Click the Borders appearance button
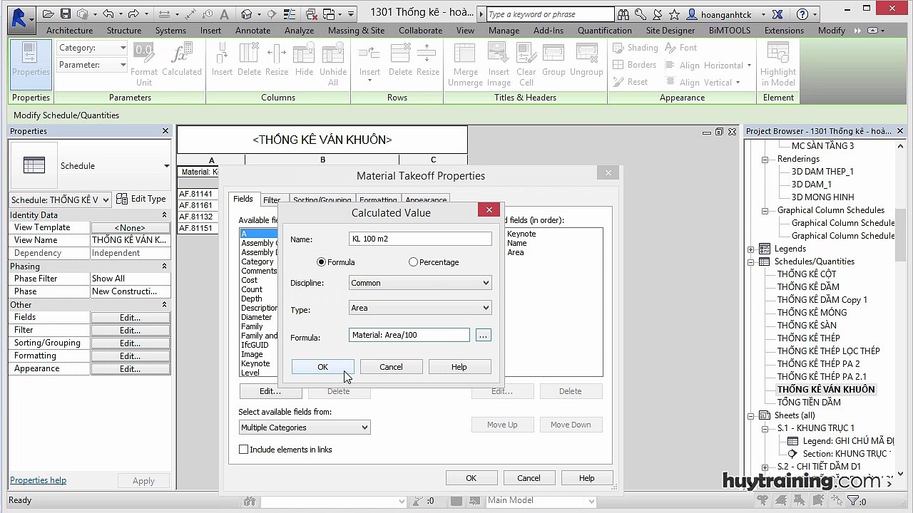Image resolution: width=913 pixels, height=513 pixels. [x=633, y=65]
